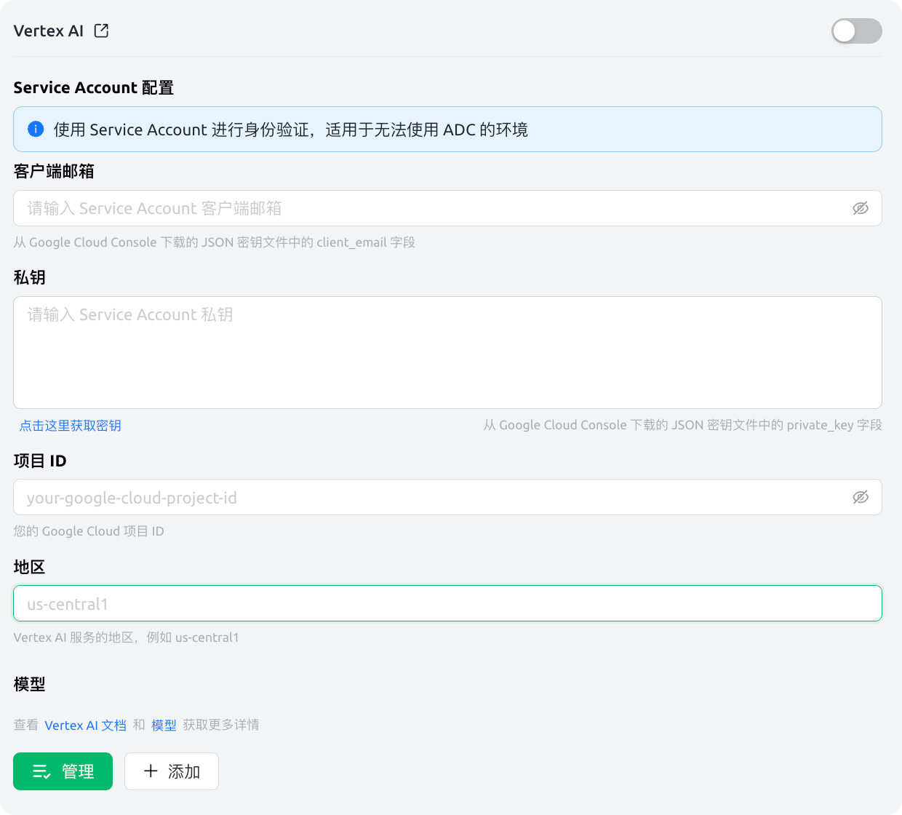Toggle visibility eye in client email field

click(861, 208)
